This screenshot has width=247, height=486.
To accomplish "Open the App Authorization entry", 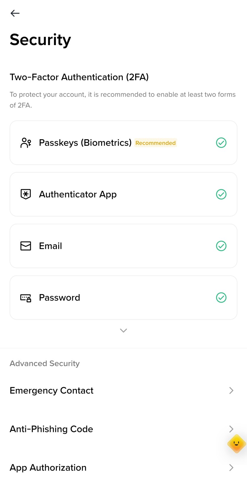I will tap(123, 468).
